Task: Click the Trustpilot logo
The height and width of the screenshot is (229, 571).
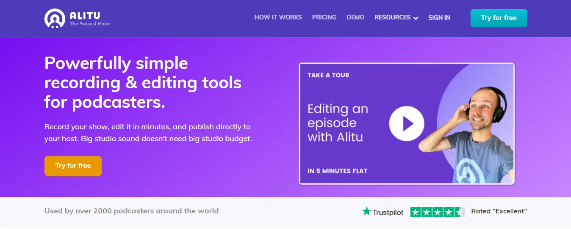Action: (x=383, y=212)
